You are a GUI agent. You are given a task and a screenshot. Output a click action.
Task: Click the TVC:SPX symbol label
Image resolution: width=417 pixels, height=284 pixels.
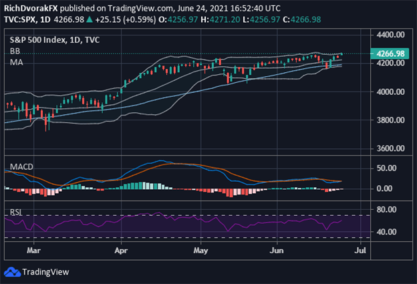(20, 19)
